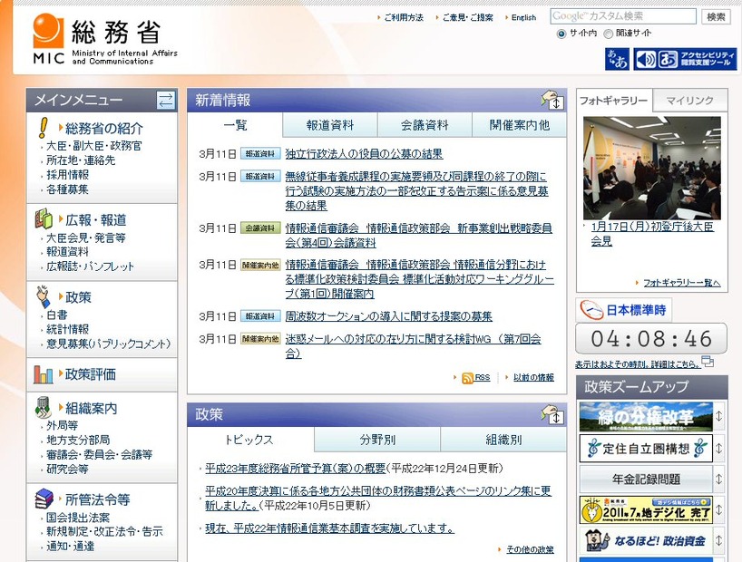The image size is (742, 562).
Task: Open 独立行政法人の役員の公募の結果 link
Action: point(364,154)
